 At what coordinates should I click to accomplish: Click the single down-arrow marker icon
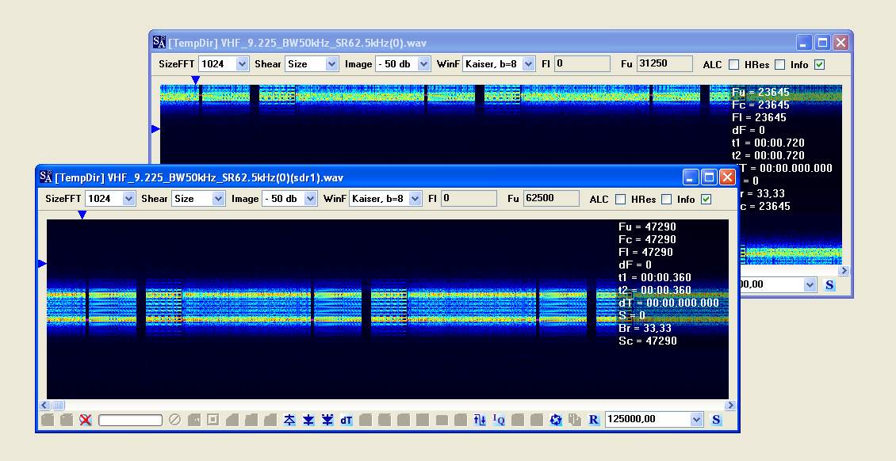tap(308, 420)
